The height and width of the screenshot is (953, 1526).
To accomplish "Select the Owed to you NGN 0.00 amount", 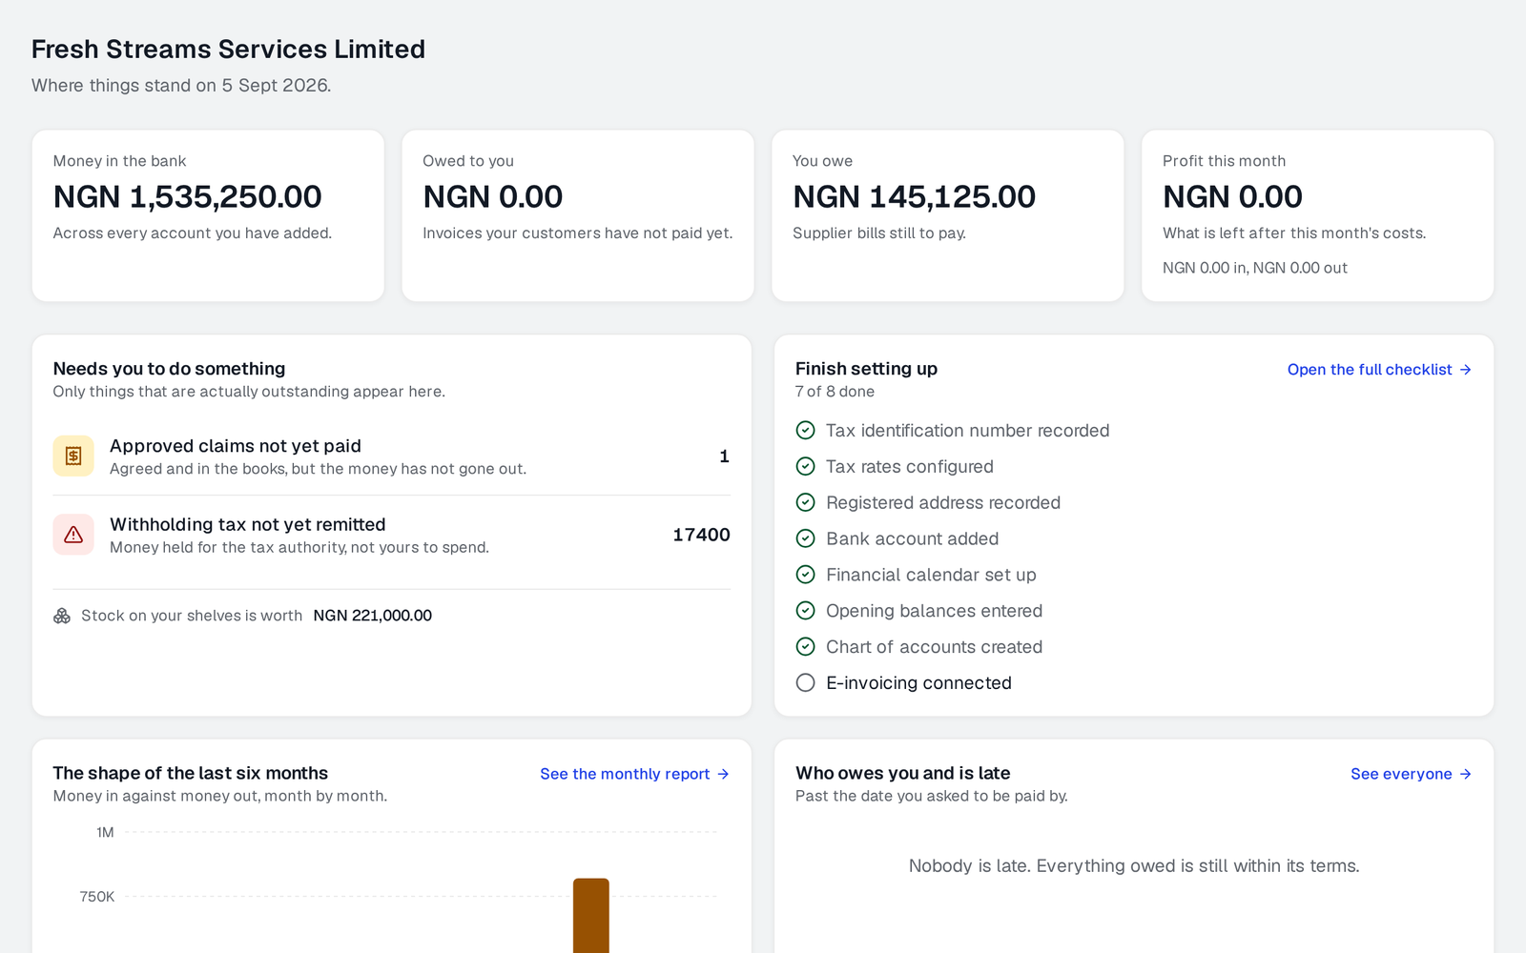I will pos(493,197).
